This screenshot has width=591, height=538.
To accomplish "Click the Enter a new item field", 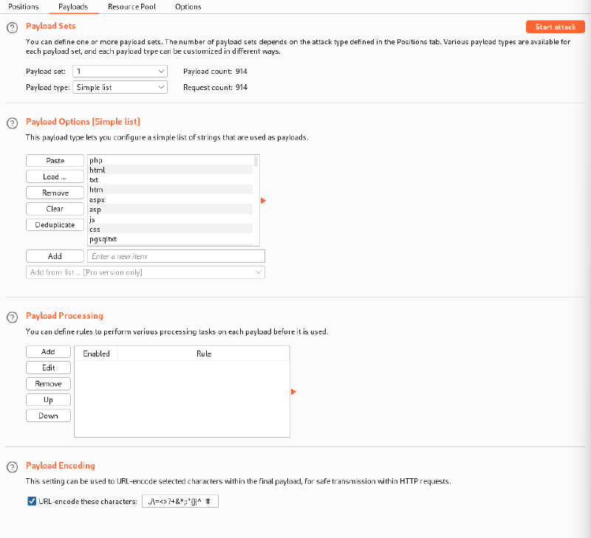I will (x=175, y=255).
